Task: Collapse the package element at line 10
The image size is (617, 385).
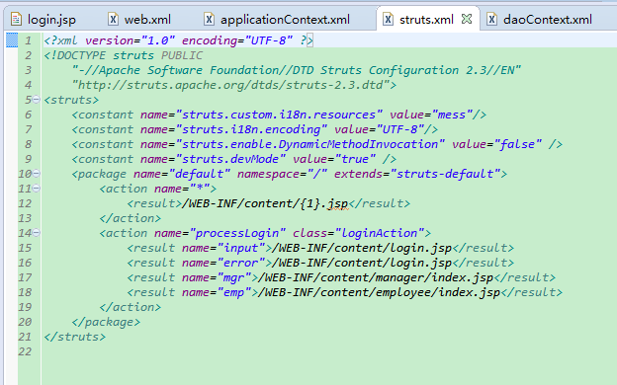Action: coord(37,174)
